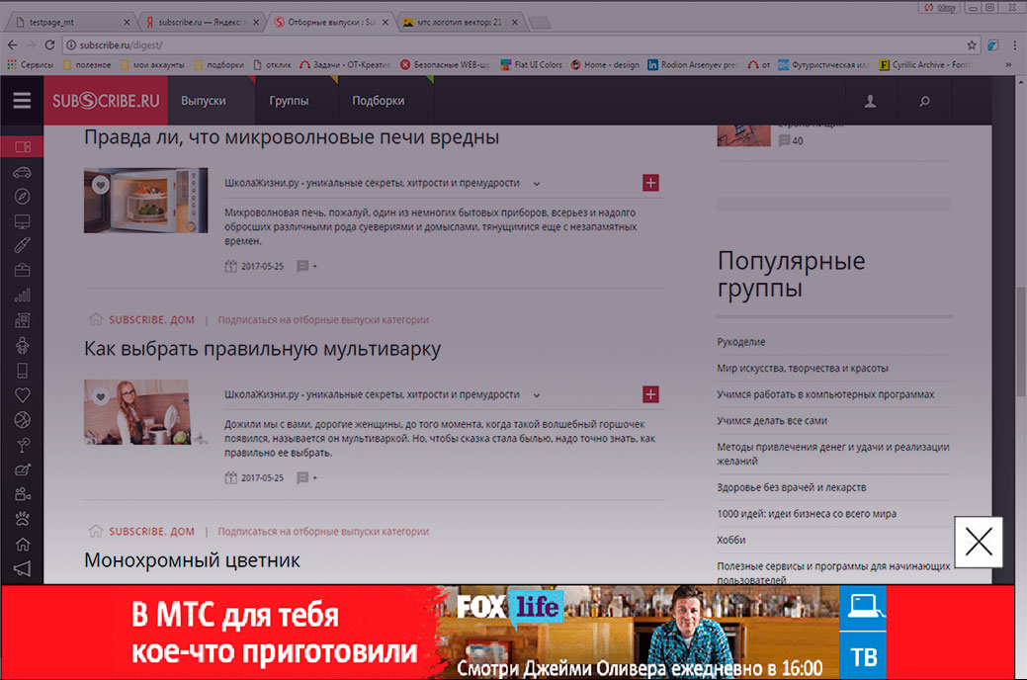Open the Рукоделие popular group

(x=740, y=342)
